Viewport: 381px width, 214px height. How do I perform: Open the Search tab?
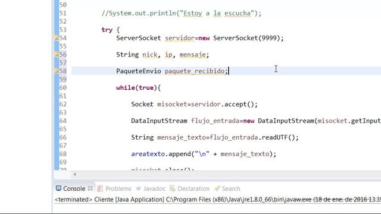click(231, 188)
